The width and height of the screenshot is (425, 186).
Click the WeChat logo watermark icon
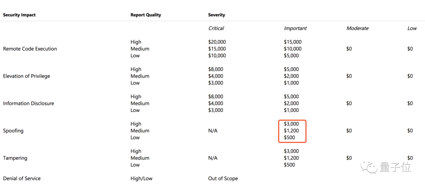pos(370,167)
